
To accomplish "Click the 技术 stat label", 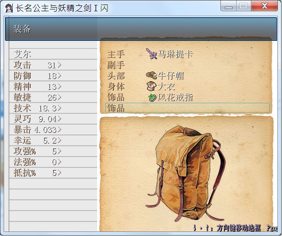I will pos(22,108).
